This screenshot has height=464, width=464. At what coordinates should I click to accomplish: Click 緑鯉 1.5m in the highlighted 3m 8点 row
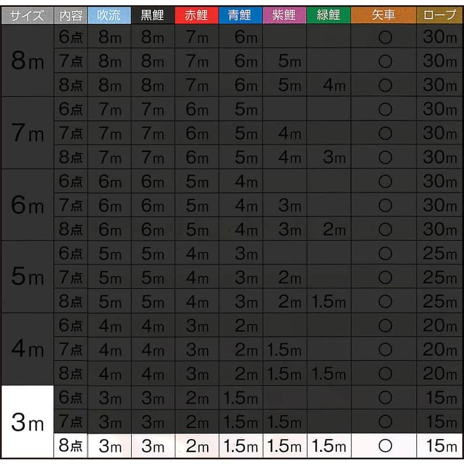pos(329,445)
